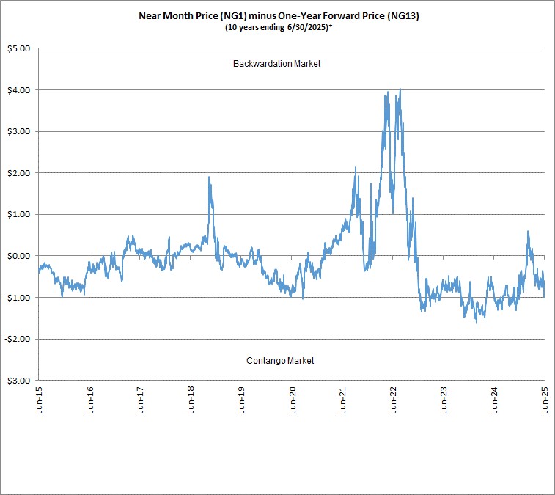
Task: Click the $5.00 y-axis label
Action: pos(19,48)
